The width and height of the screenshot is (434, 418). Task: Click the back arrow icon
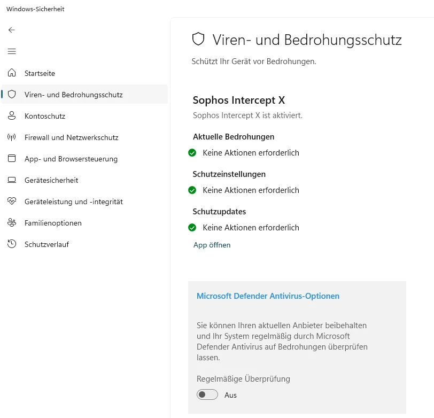tap(12, 30)
